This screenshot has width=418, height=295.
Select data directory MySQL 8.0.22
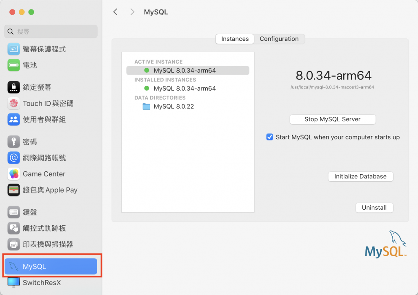188,106
